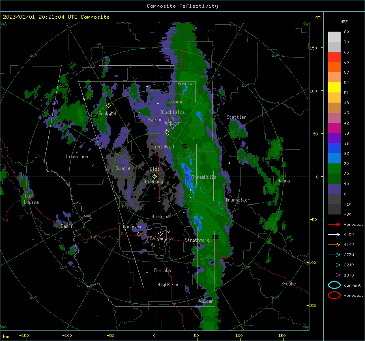Screen dimensions: 365x341
Task: Click the Brooks town label
Action: pyautogui.click(x=288, y=284)
